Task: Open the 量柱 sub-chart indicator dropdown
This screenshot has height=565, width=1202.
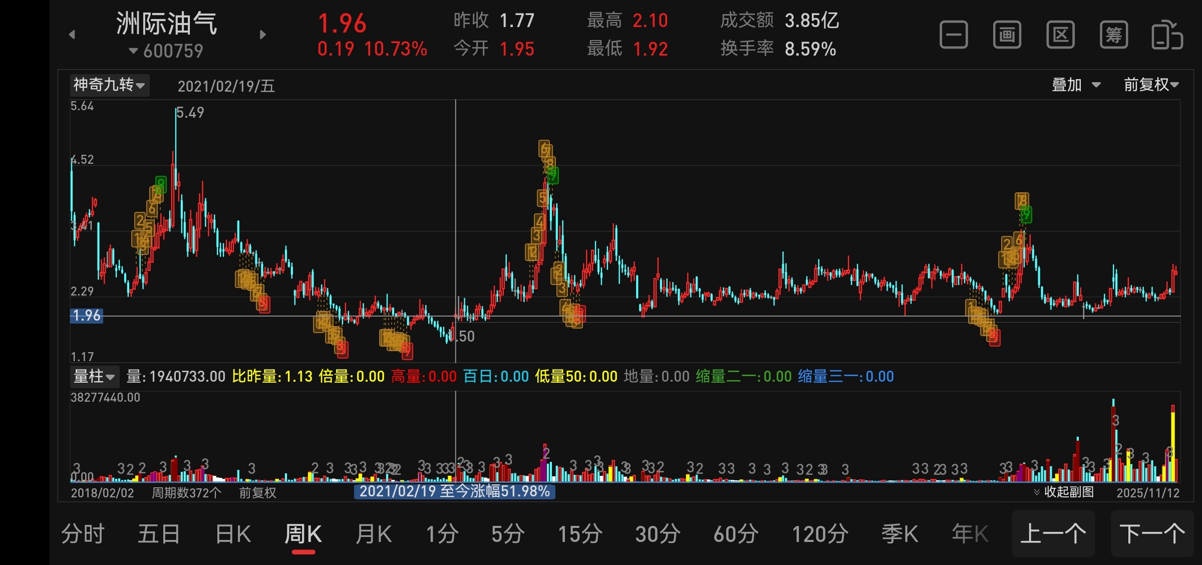Action: (94, 376)
